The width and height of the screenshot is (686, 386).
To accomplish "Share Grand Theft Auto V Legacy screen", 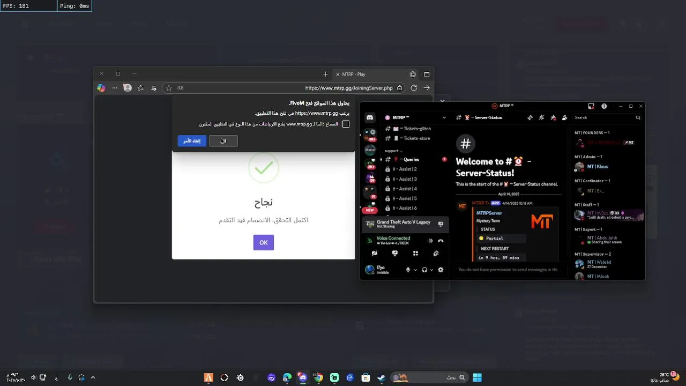I will point(441,224).
